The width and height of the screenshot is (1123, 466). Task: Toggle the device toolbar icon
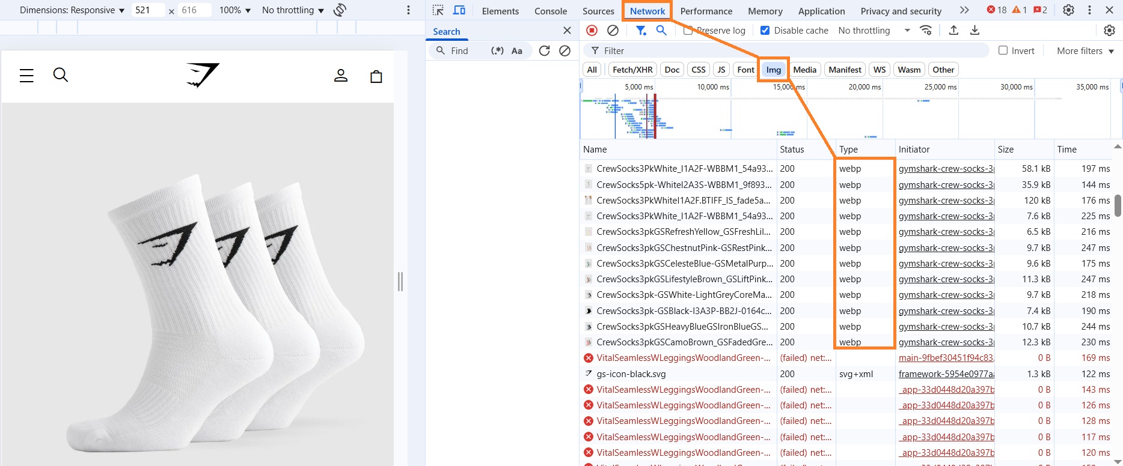click(459, 10)
